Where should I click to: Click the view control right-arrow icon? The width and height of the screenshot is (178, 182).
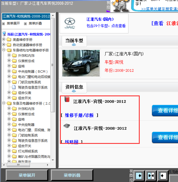click(x=139, y=175)
